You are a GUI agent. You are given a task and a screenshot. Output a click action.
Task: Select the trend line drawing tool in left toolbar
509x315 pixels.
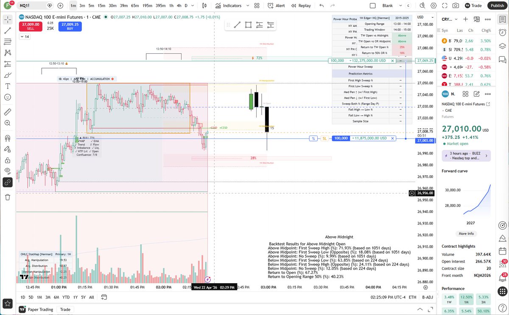click(x=8, y=30)
